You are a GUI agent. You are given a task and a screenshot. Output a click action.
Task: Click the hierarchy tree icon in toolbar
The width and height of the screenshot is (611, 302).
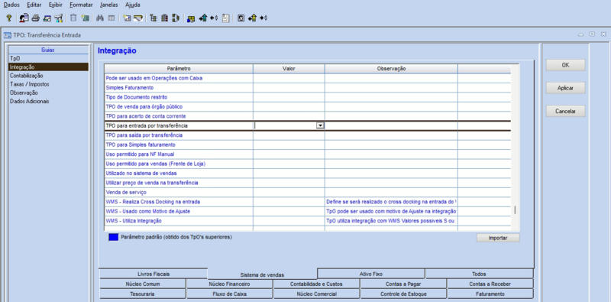[x=154, y=18]
